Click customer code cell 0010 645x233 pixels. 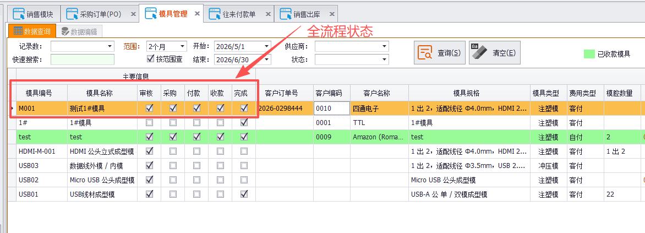(x=331, y=109)
